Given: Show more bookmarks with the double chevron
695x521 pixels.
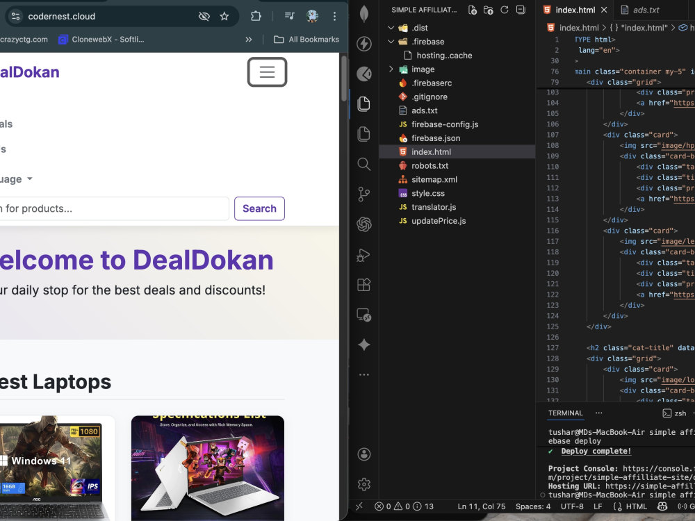Looking at the screenshot, I should pos(249,40).
